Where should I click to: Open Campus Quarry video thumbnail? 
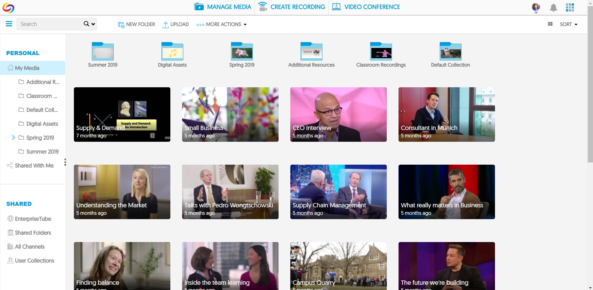coord(339,266)
